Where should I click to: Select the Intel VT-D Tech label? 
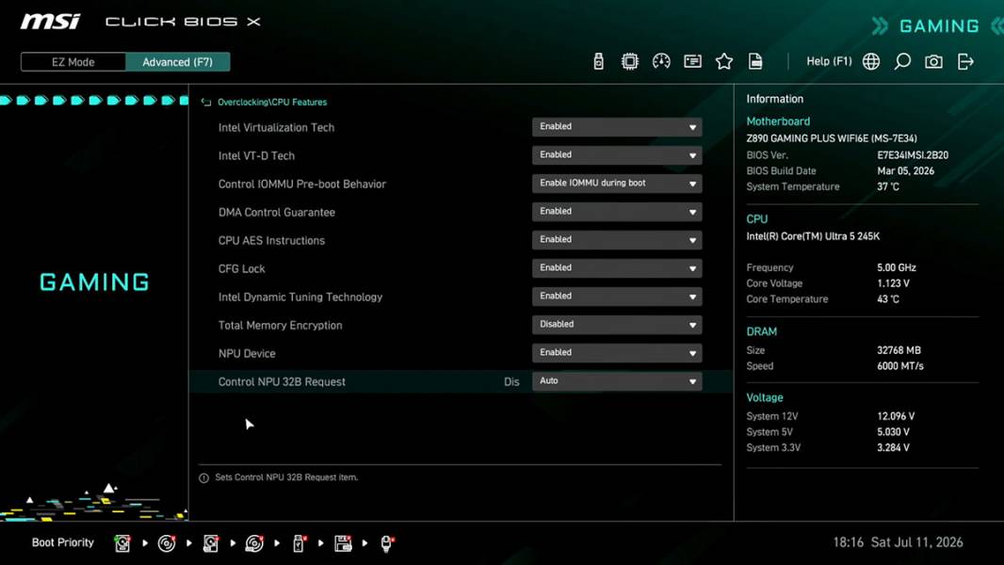[x=256, y=155]
